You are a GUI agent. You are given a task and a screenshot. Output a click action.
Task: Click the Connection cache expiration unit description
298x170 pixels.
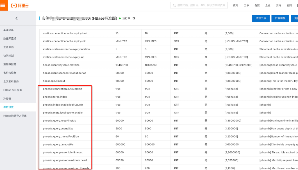pyautogui.click(x=279, y=41)
